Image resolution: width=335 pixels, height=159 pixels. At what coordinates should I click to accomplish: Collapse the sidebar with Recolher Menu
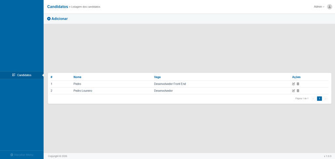click(x=22, y=155)
